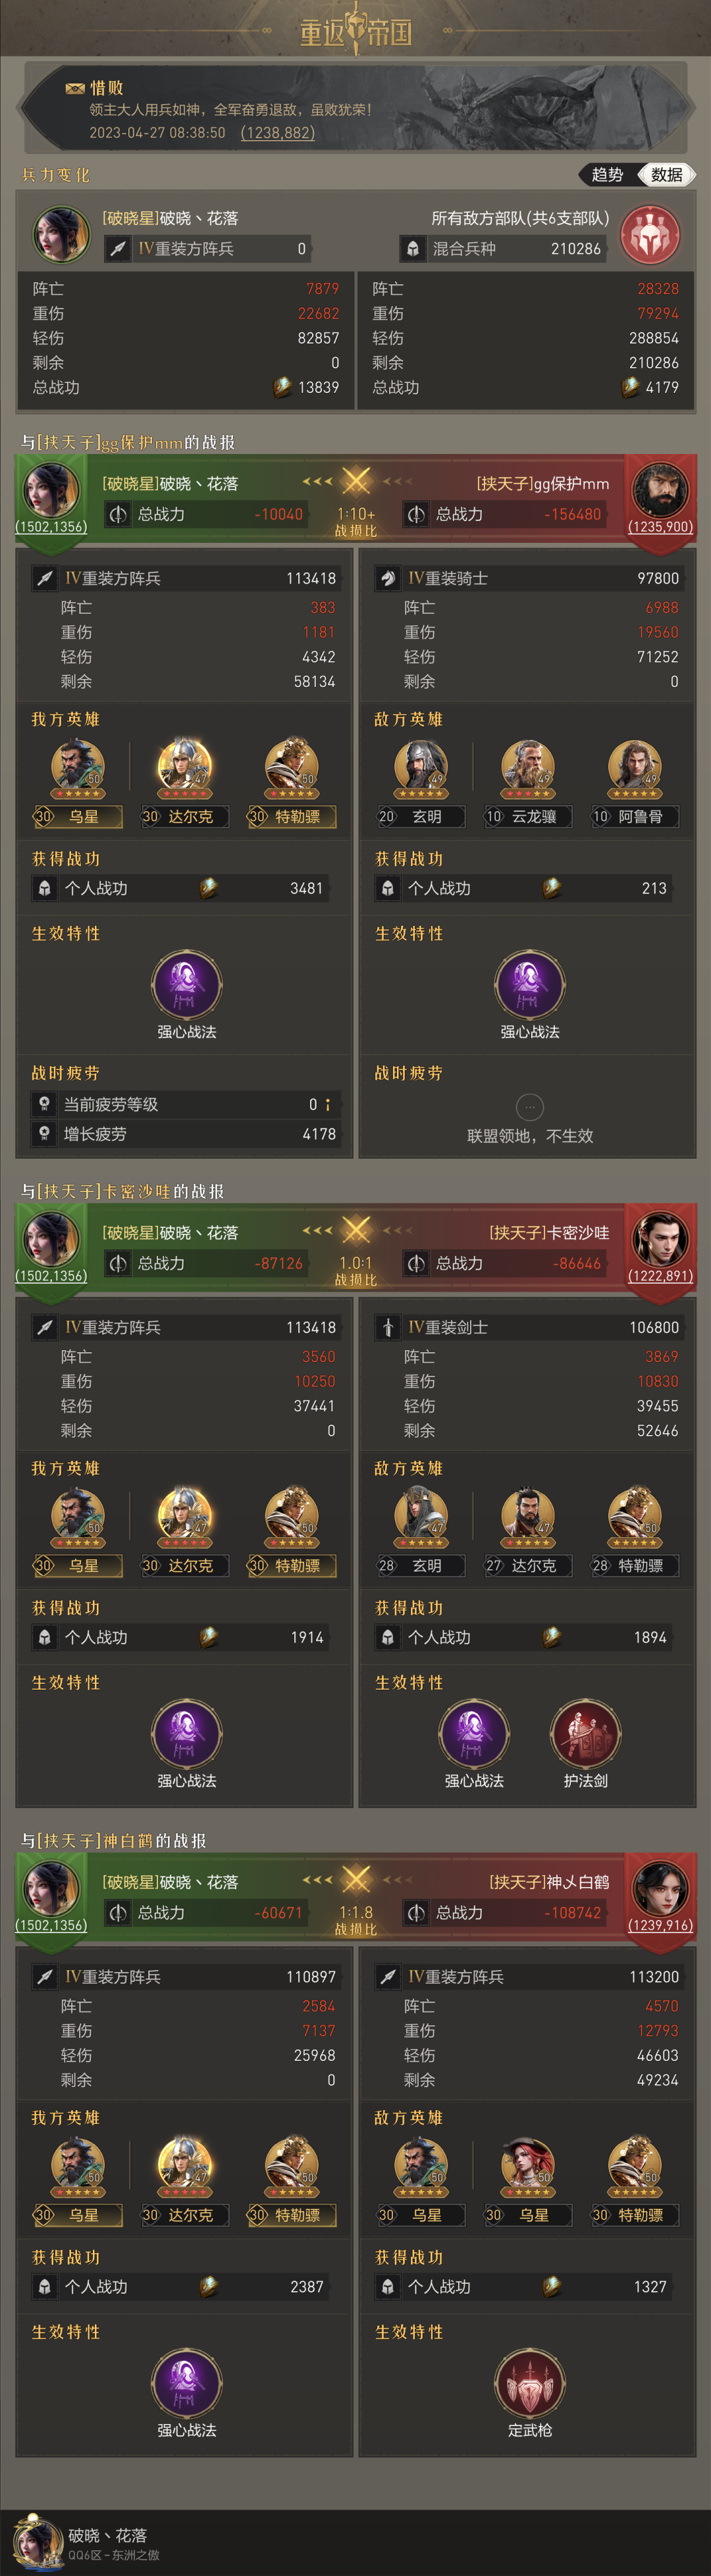Tap the 定武枪 trait icon
Image resolution: width=711 pixels, height=2576 pixels.
pyautogui.click(x=530, y=2382)
